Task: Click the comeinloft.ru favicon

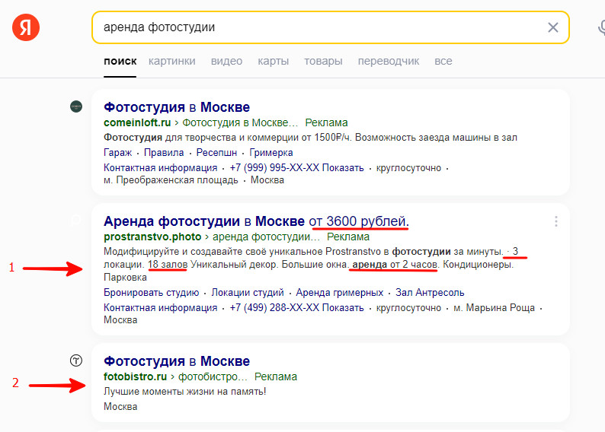Action: click(75, 107)
